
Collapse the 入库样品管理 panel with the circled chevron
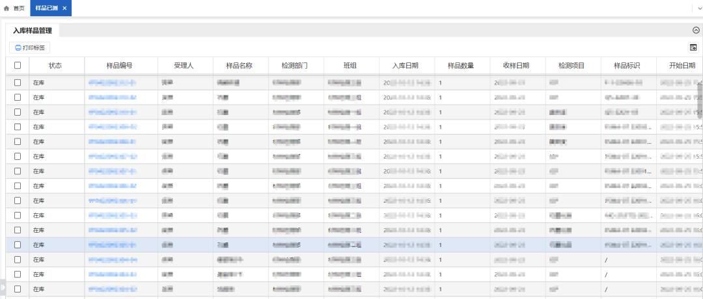(695, 31)
